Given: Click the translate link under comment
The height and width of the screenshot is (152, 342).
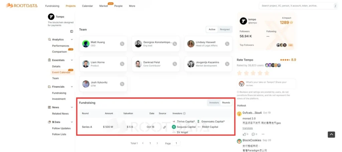Looking at the screenshot, I should pos(247,128).
